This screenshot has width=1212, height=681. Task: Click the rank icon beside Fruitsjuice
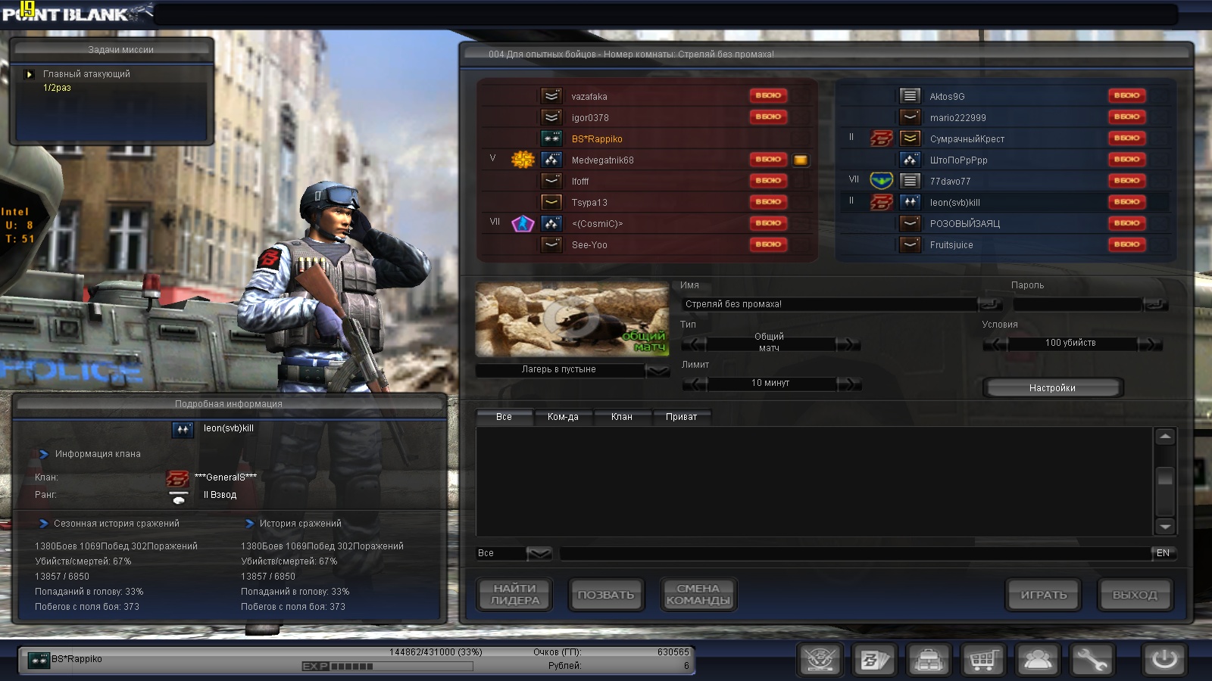click(910, 244)
